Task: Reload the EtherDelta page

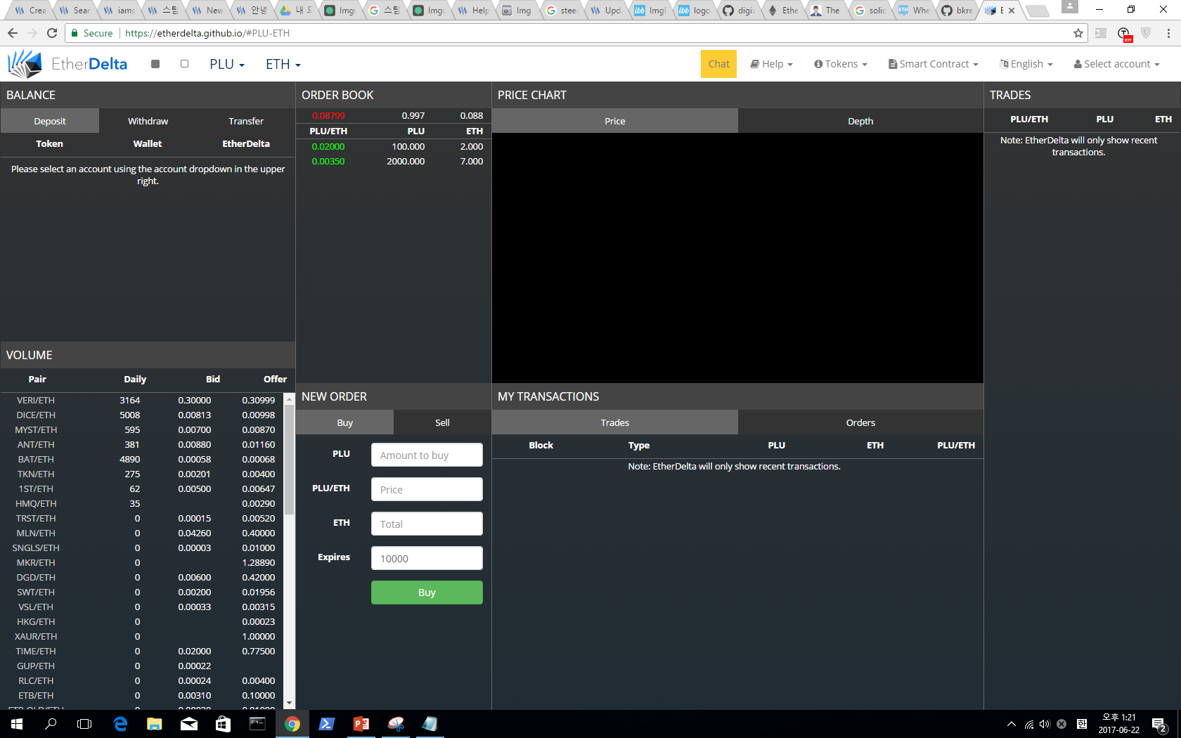Action: click(x=52, y=33)
